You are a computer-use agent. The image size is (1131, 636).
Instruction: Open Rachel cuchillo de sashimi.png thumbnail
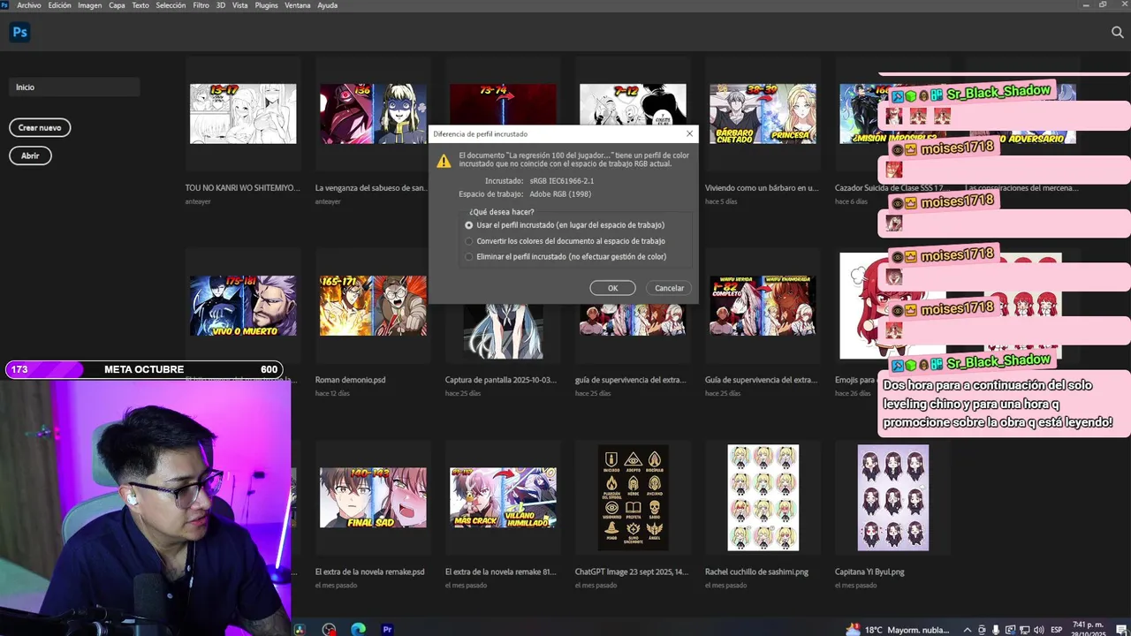[763, 497]
